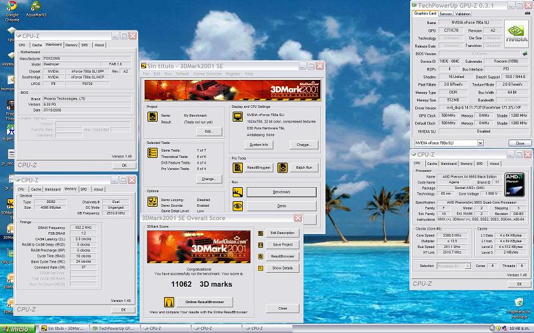Click the Save Project button
Viewport: 534px width, 333px height.
[282, 245]
